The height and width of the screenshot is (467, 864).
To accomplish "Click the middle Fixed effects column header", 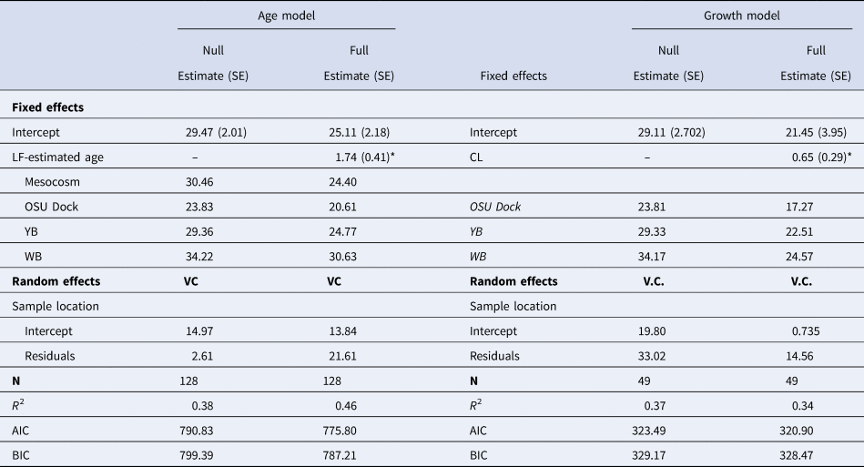I will tap(513, 76).
